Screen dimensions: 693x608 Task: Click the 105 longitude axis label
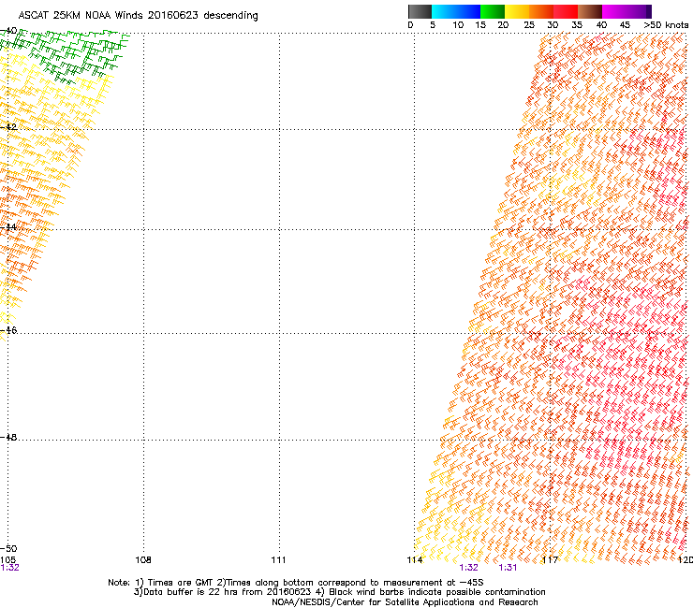(x=7, y=560)
